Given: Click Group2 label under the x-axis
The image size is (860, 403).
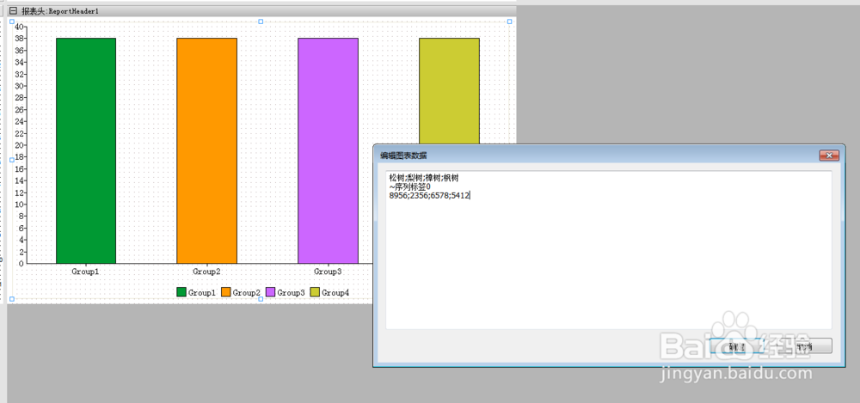Looking at the screenshot, I should tap(206, 272).
